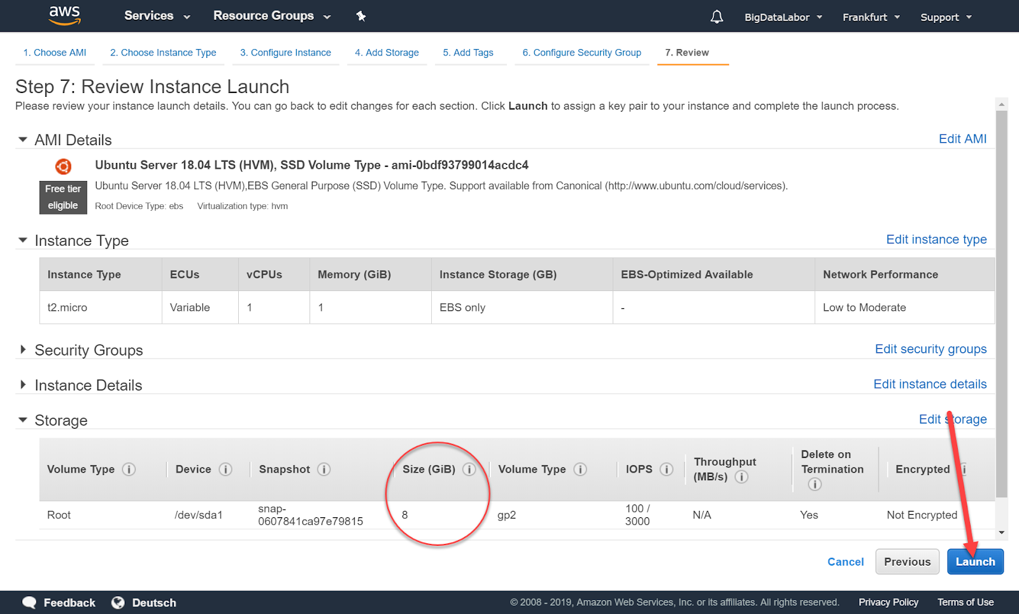Image resolution: width=1019 pixels, height=614 pixels.
Task: Click the Root volume type cell
Action: pos(59,515)
